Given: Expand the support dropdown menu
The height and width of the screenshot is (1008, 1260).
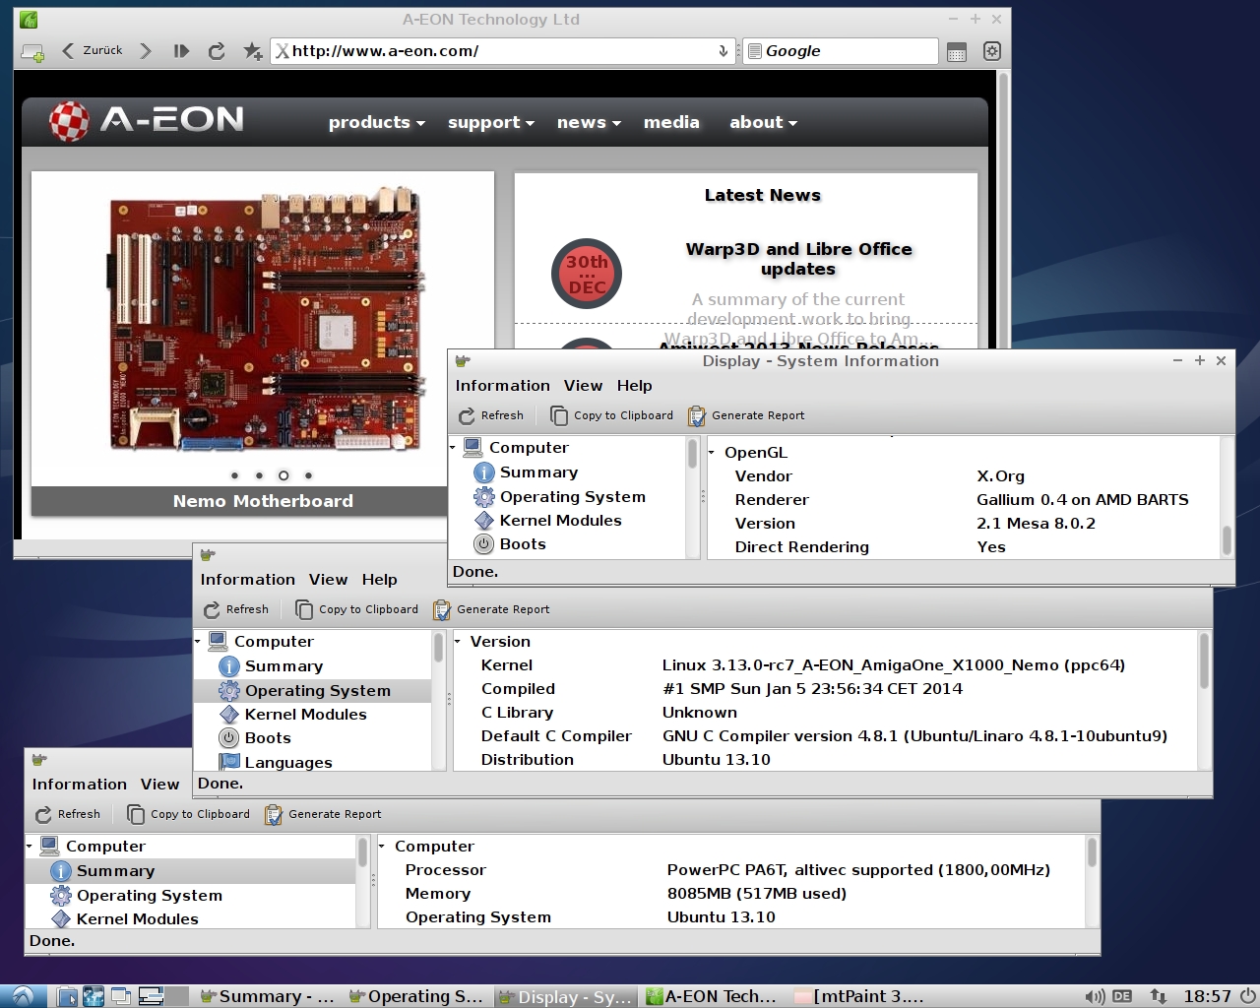Looking at the screenshot, I should tap(490, 122).
